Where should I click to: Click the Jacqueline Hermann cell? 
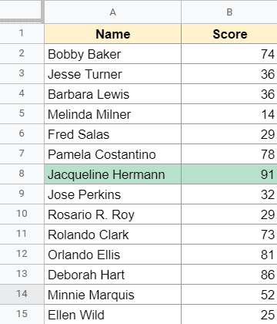(112, 174)
